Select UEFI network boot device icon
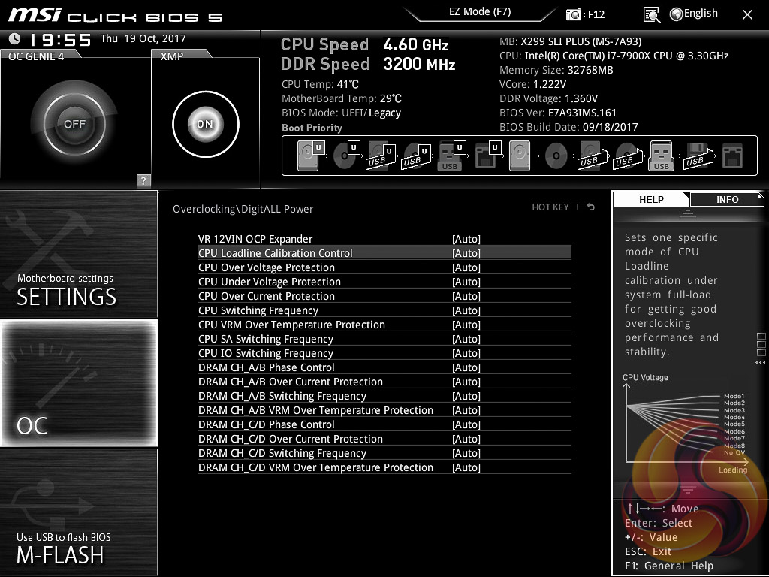 (487, 156)
